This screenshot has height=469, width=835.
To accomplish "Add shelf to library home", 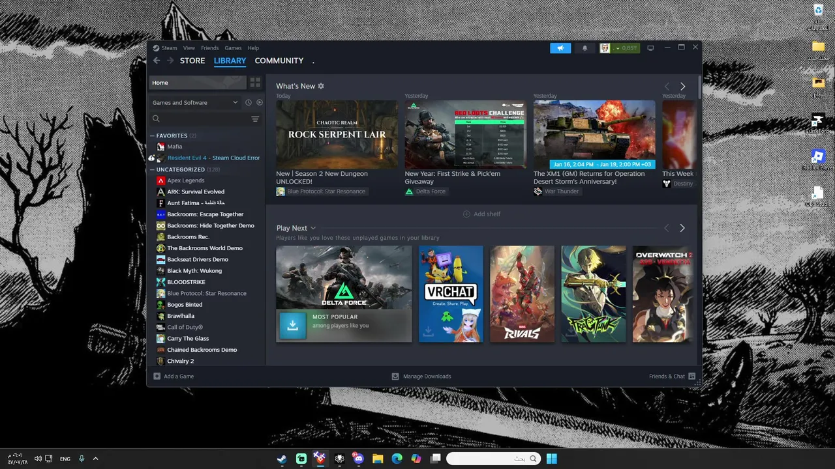I will pos(481,214).
